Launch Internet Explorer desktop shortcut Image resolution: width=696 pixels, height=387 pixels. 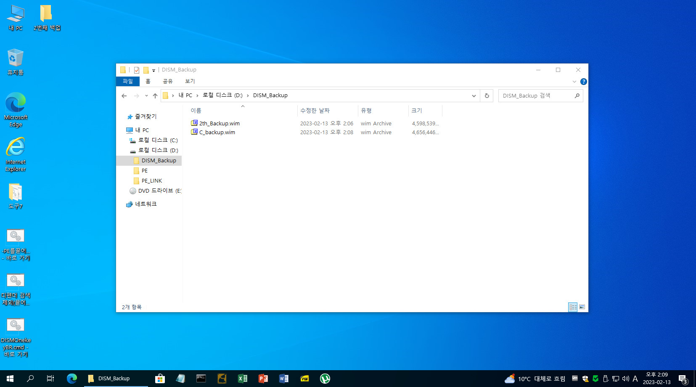tap(16, 154)
